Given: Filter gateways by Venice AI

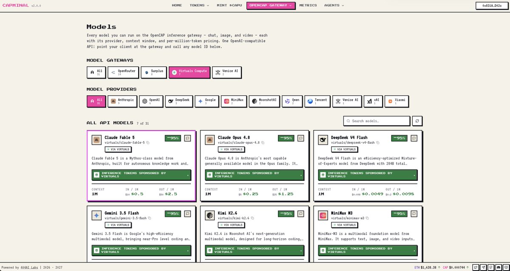Looking at the screenshot, I should click(x=227, y=72).
